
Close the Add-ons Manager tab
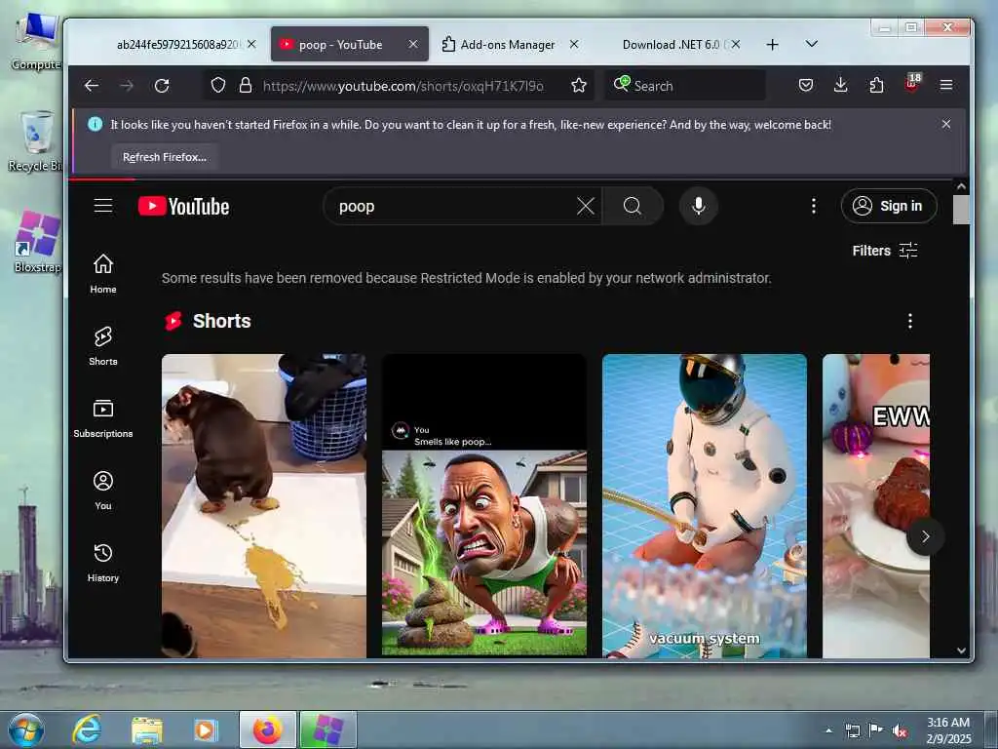click(574, 45)
